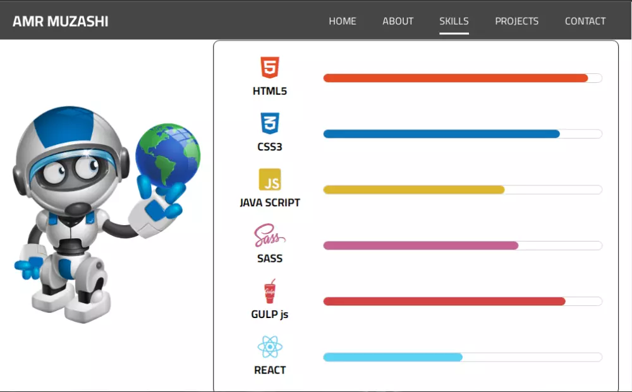Image resolution: width=632 pixels, height=392 pixels.
Task: Click the CSS3 shield logo icon
Action: (x=270, y=123)
